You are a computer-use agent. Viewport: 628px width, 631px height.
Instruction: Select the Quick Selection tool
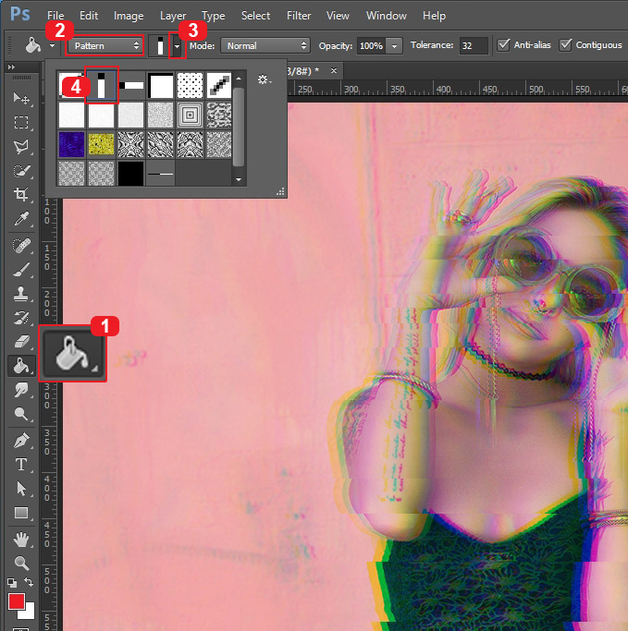21,171
